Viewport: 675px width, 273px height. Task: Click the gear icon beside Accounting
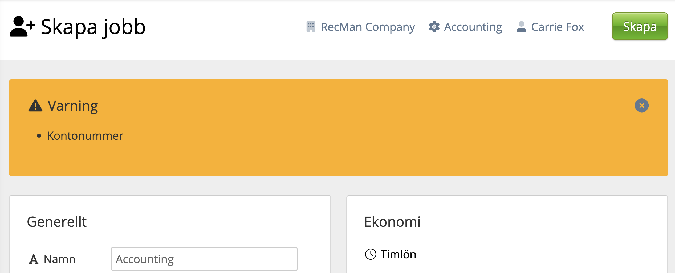click(x=434, y=27)
